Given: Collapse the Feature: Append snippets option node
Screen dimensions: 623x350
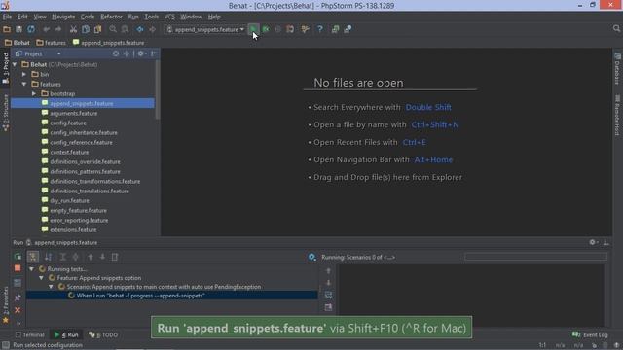Looking at the screenshot, I should pyautogui.click(x=41, y=278).
